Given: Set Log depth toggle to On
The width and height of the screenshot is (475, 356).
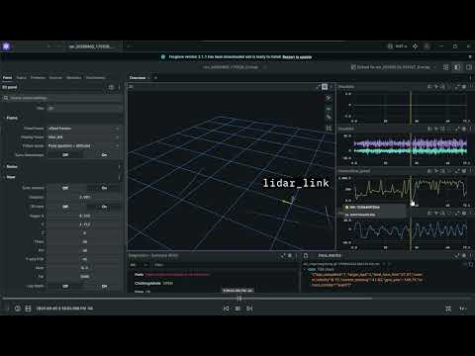Looking at the screenshot, I should 104,286.
